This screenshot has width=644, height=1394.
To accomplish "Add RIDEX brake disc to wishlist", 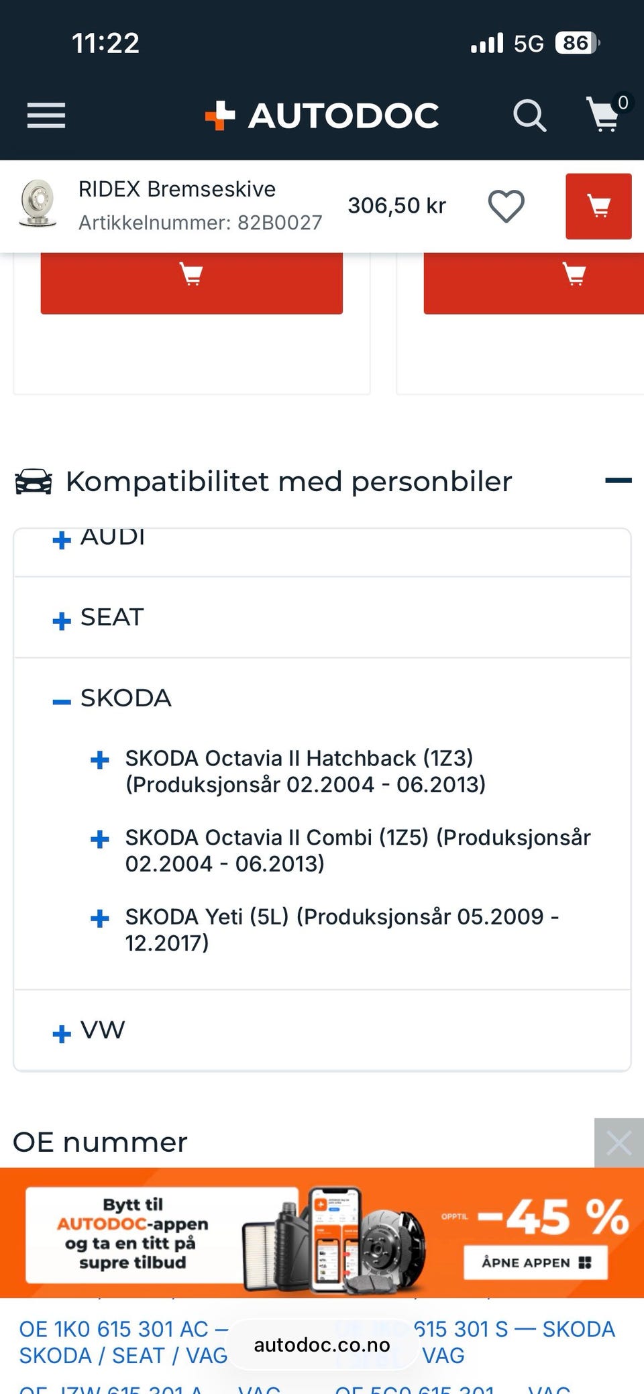I will tap(506, 206).
